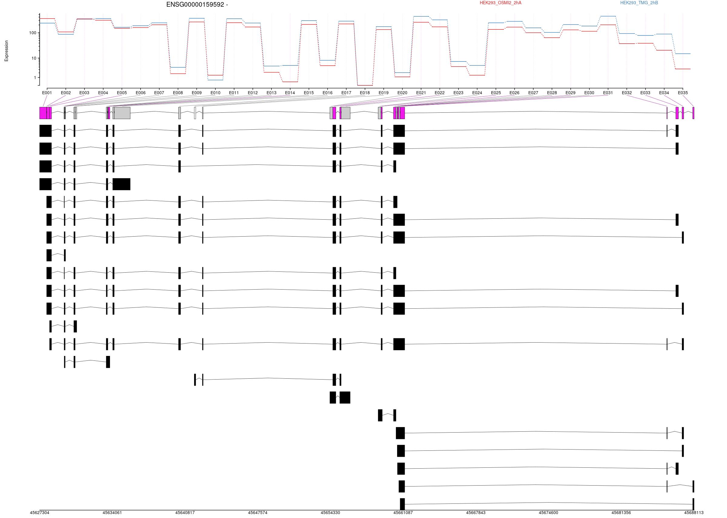Click the 100 tick on expression axis

32,33
